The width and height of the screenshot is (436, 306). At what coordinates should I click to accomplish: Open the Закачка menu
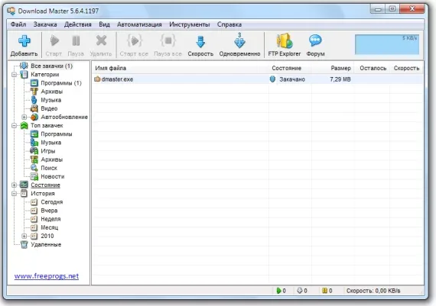(45, 24)
